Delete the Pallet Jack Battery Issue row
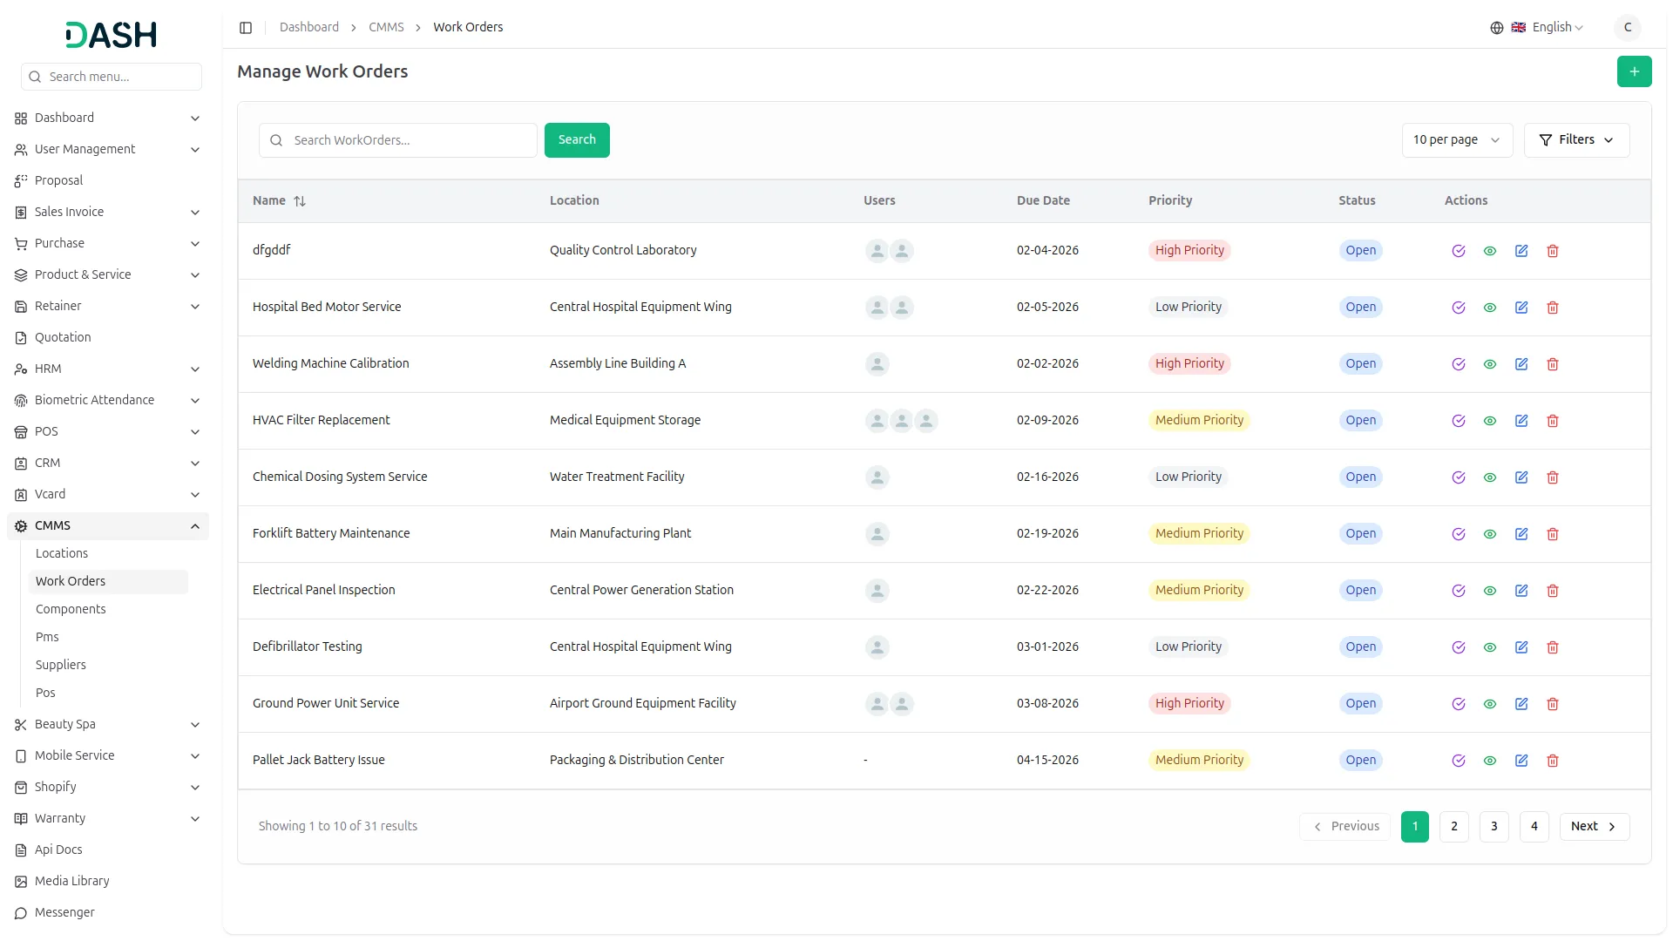Viewport: 1673px width, 941px height. click(x=1552, y=761)
